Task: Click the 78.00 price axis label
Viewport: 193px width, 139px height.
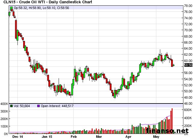Action: point(188,5)
